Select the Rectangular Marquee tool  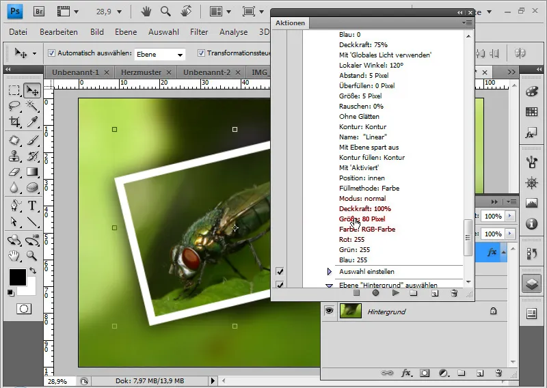pyautogui.click(x=14, y=91)
